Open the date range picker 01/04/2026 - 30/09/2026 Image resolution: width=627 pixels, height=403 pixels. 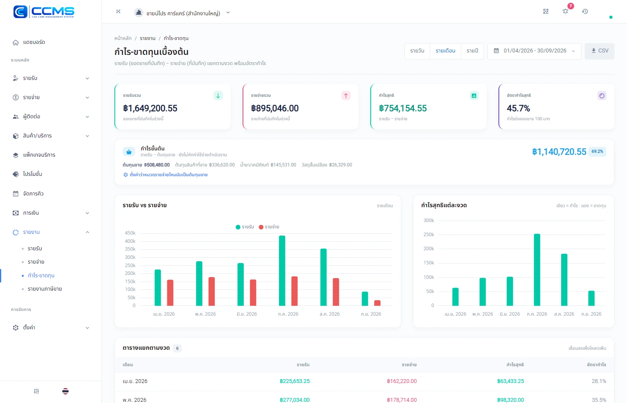[534, 51]
